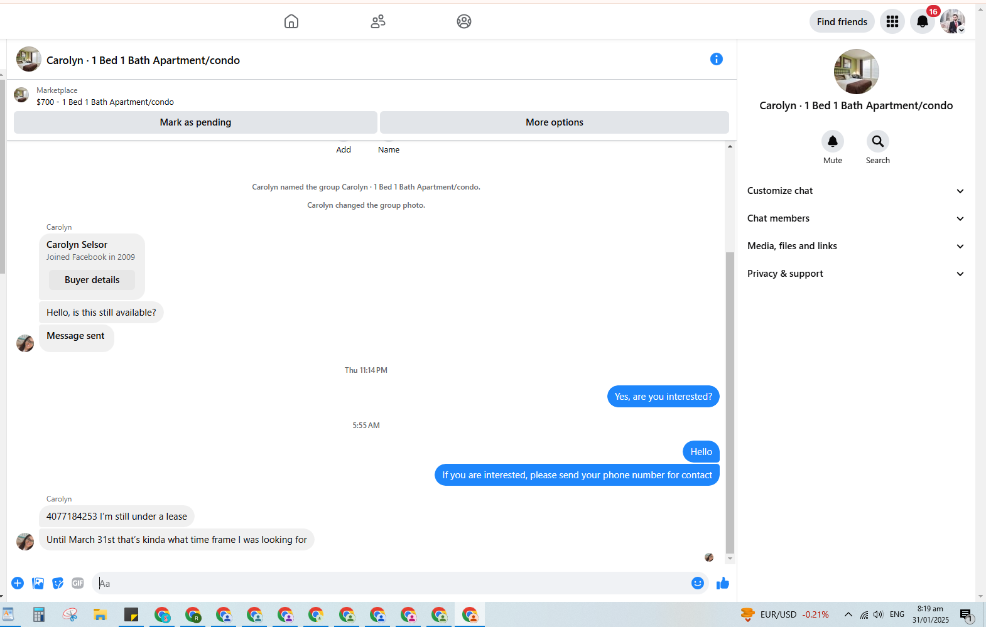The width and height of the screenshot is (986, 627).
Task: Click the 'Until March 31st' message
Action: [x=176, y=540]
